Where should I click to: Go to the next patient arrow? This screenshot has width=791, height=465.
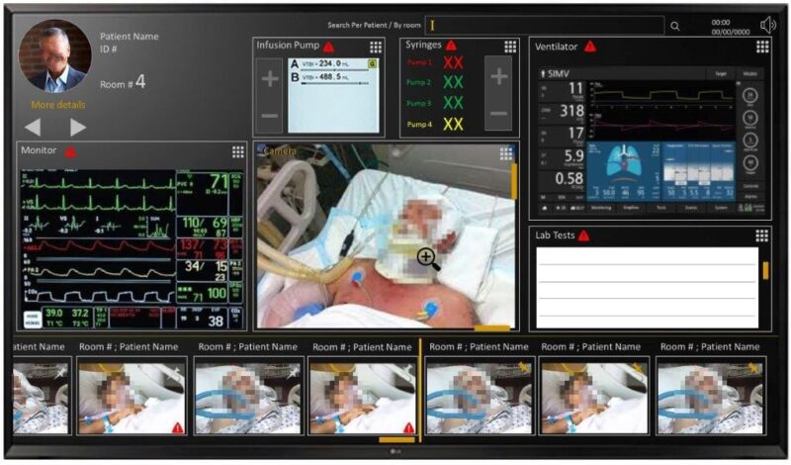(77, 127)
